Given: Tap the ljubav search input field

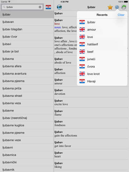Looking at the screenshot, I should tap(23, 7).
